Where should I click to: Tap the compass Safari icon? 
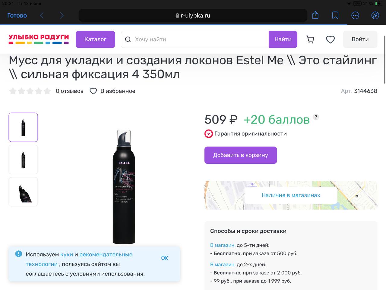tap(375, 15)
